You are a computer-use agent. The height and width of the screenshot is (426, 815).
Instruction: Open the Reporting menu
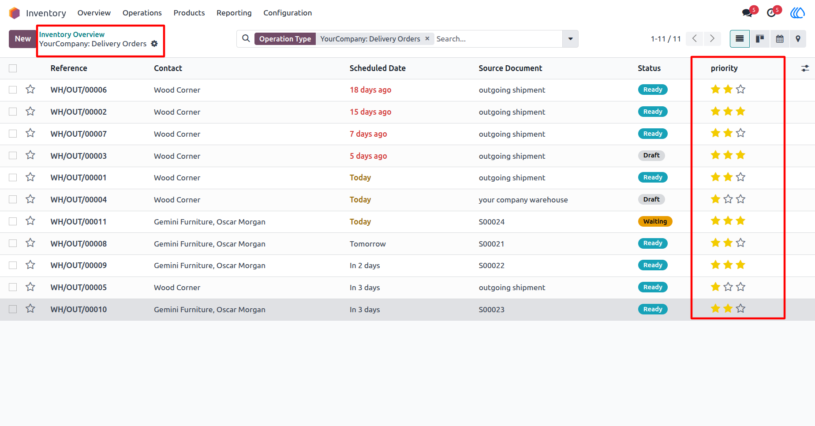click(234, 13)
